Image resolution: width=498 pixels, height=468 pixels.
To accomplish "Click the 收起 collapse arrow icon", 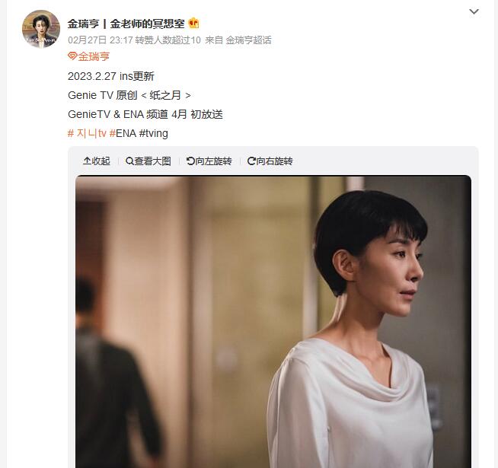I will point(87,161).
